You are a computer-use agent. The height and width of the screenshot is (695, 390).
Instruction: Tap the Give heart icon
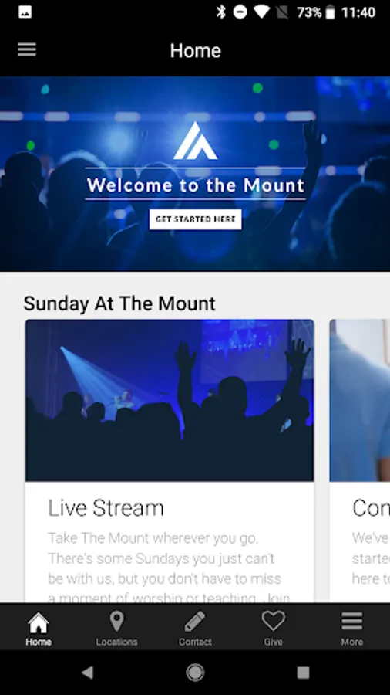coord(274,621)
